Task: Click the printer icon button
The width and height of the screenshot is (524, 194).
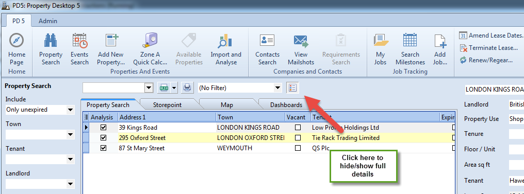Action: pos(187,88)
